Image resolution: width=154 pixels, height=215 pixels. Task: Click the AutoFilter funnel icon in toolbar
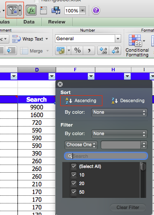pos(12,10)
